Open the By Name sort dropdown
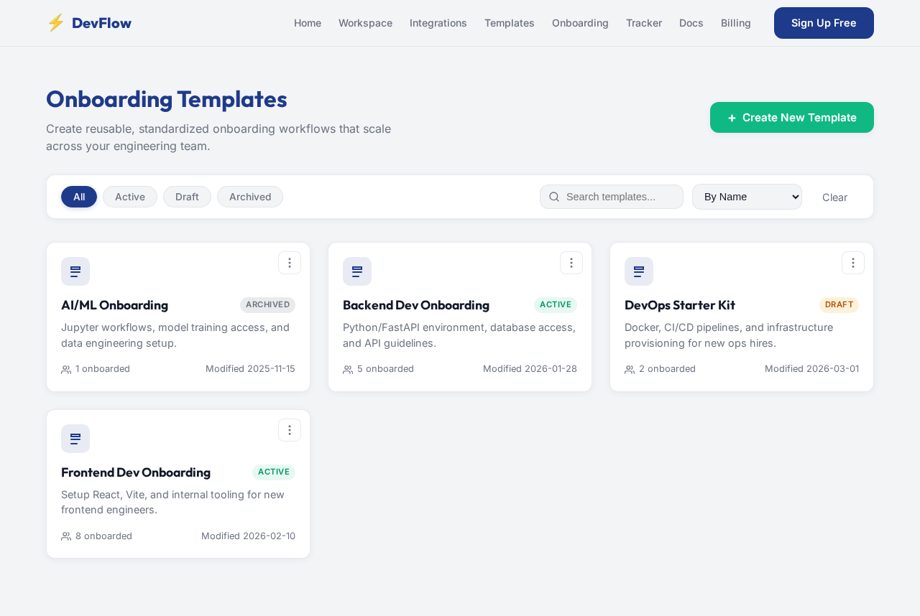Image resolution: width=920 pixels, height=616 pixels. [x=747, y=197]
